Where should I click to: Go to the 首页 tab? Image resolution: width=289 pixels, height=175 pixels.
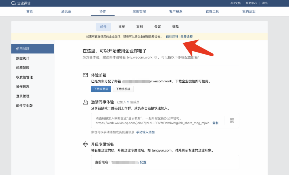click(30, 11)
